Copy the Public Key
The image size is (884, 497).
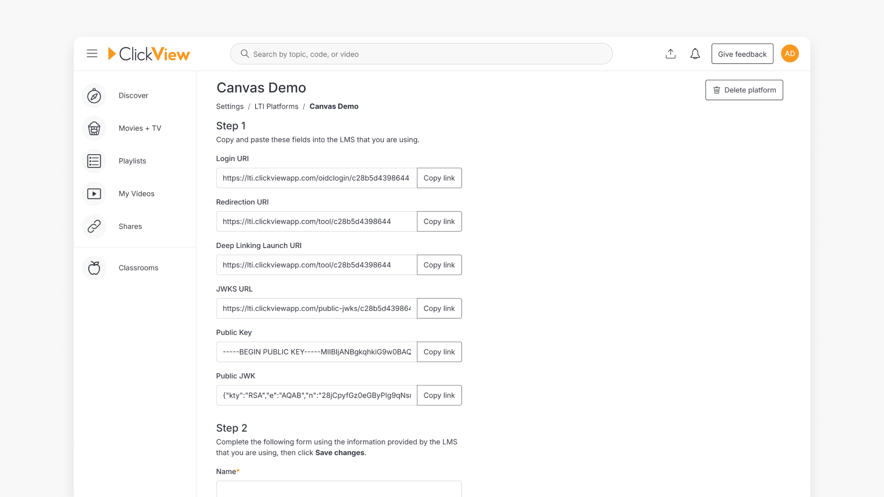pos(439,352)
